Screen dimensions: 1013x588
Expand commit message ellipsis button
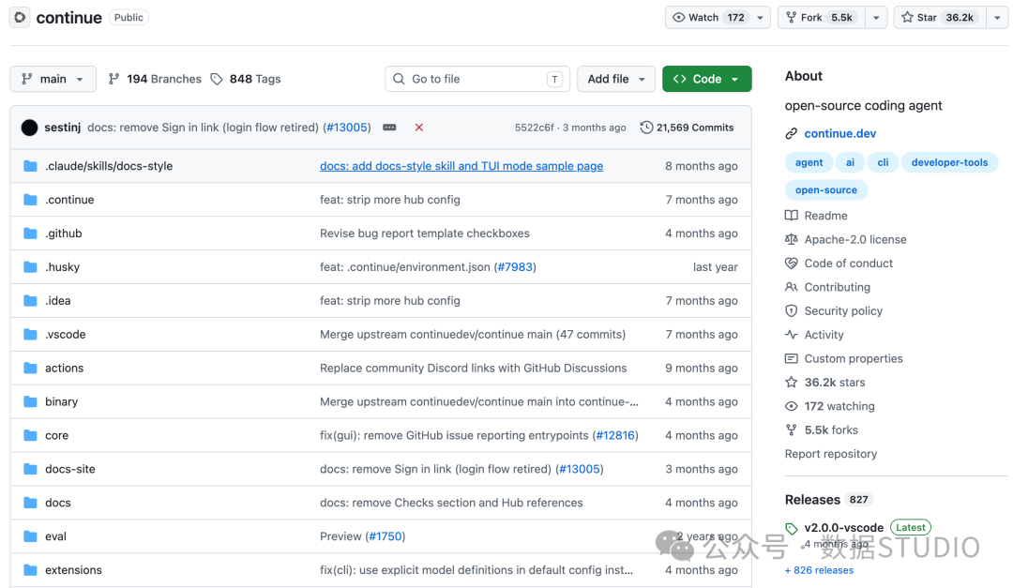389,128
